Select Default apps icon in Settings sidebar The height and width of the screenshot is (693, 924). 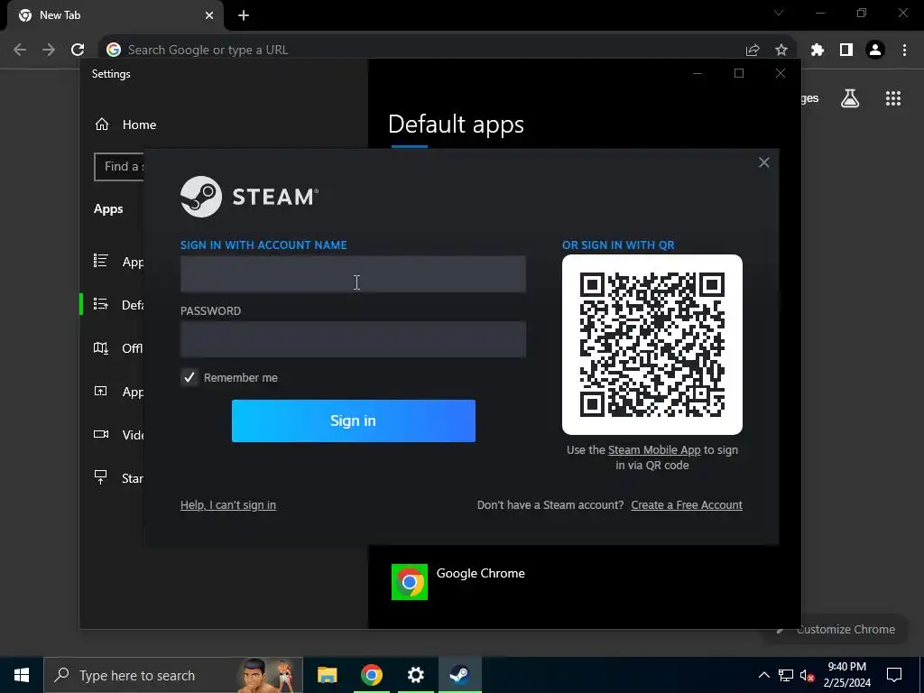coord(101,304)
